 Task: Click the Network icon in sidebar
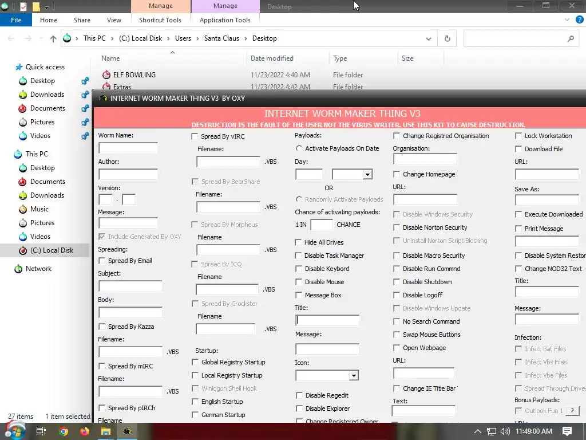pyautogui.click(x=18, y=269)
